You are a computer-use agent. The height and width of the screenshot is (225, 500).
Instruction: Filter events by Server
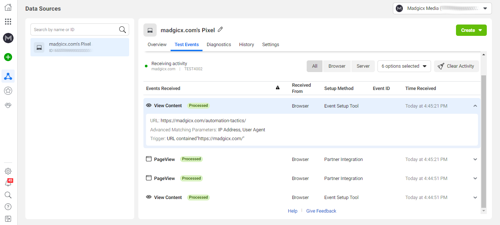(363, 66)
